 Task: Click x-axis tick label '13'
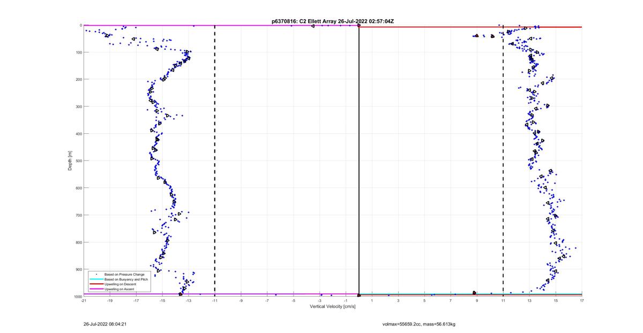coord(529,300)
